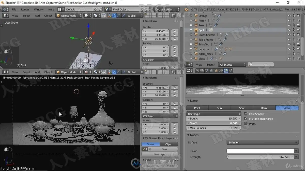Delete the Default screen layout with X
The height and width of the screenshot is (171, 305).
[x=100, y=9]
